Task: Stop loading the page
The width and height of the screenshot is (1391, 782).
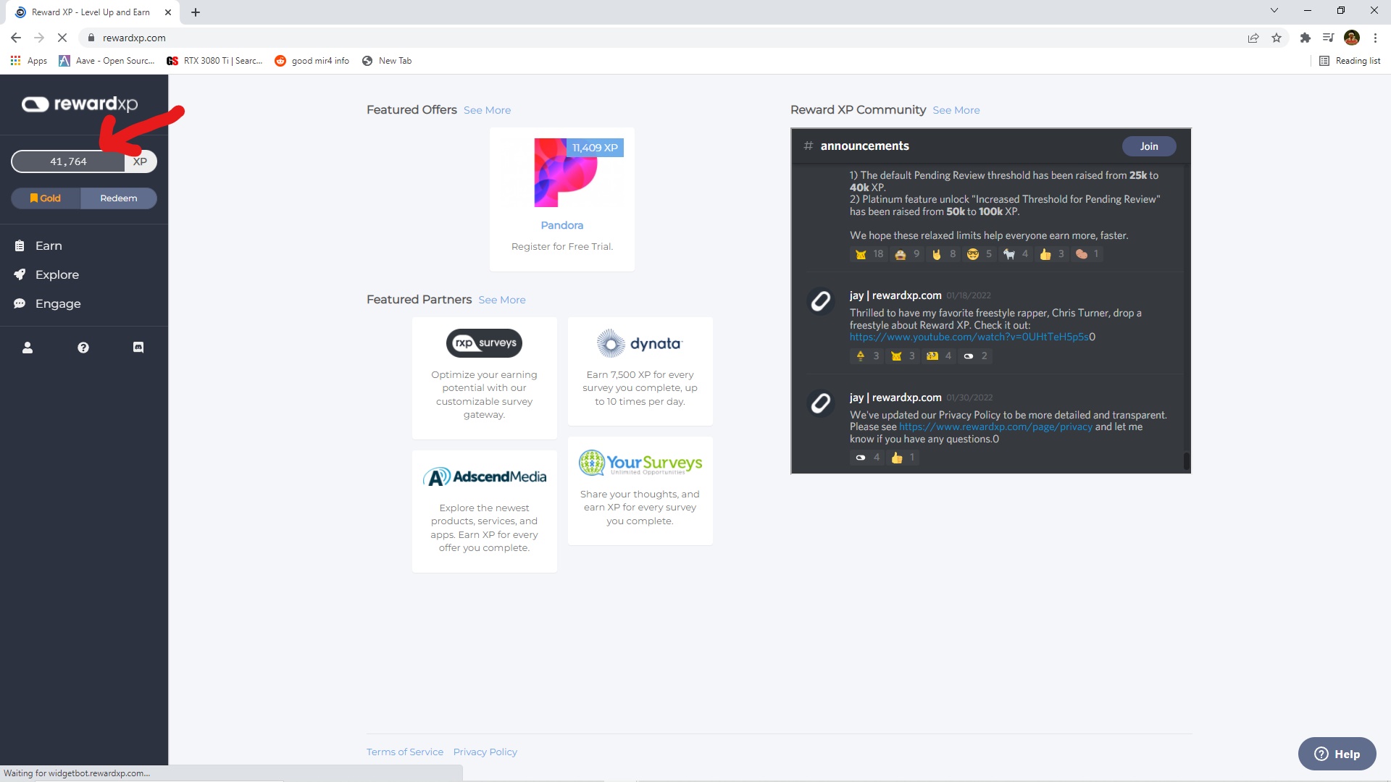Action: point(62,38)
